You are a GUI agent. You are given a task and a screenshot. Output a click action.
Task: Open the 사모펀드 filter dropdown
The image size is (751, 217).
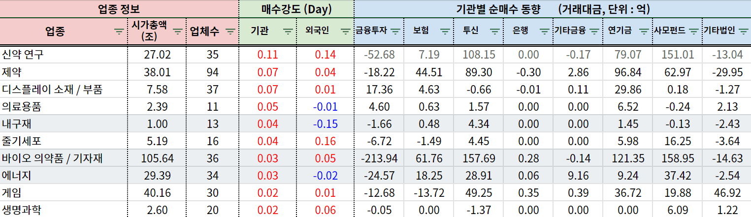coord(693,31)
